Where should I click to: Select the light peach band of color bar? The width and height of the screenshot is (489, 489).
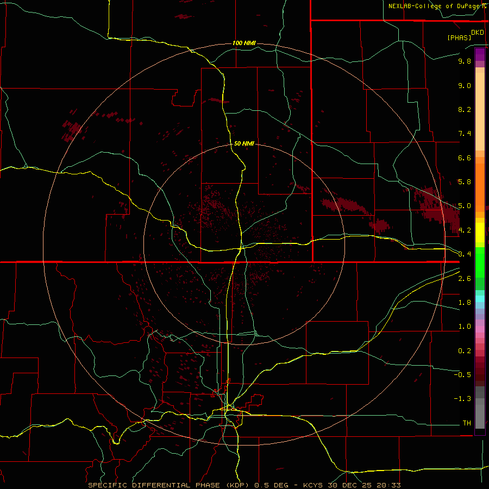[x=480, y=111]
